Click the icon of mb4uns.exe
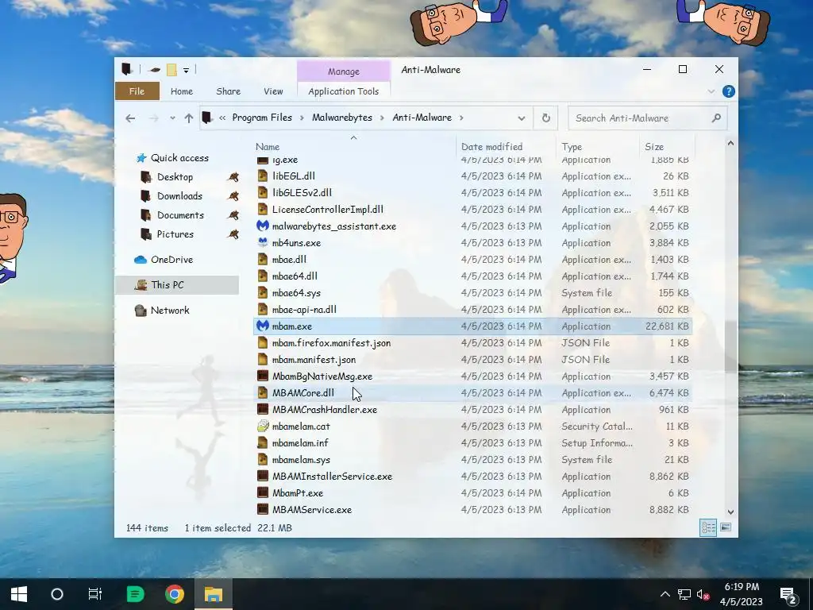Image resolution: width=813 pixels, height=610 pixels. [263, 242]
